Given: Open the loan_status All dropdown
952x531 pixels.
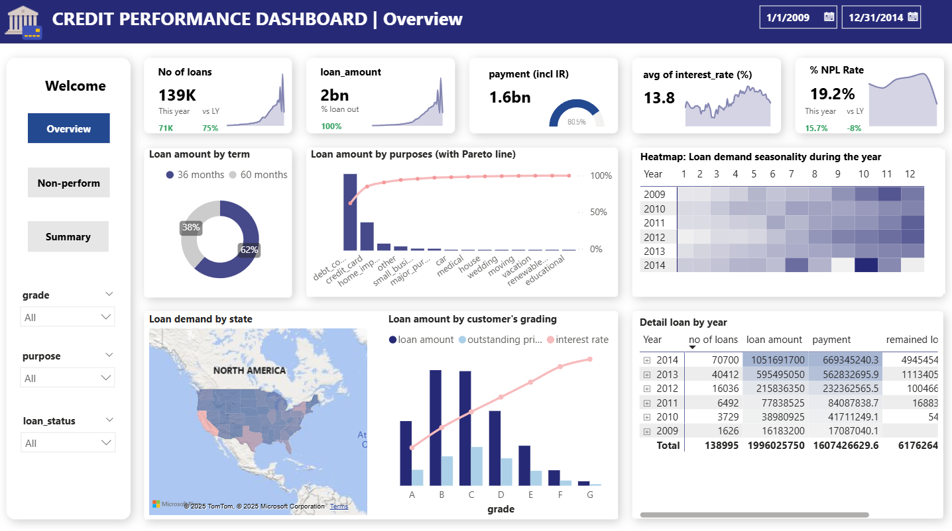Looking at the screenshot, I should pos(68,443).
